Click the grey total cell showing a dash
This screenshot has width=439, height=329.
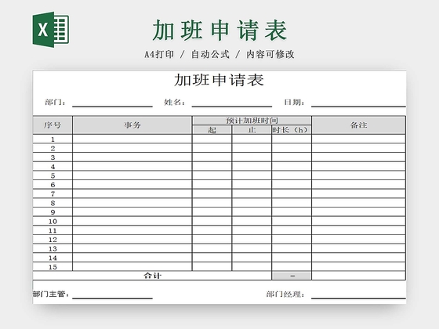pos(292,276)
